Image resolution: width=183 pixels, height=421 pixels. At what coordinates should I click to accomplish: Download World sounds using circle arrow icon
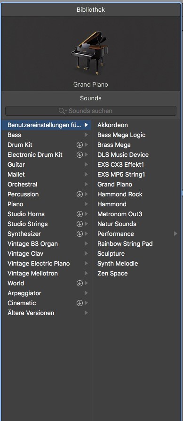point(80,283)
